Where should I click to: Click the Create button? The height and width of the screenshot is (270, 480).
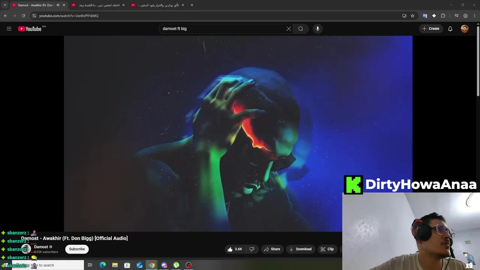coord(430,28)
